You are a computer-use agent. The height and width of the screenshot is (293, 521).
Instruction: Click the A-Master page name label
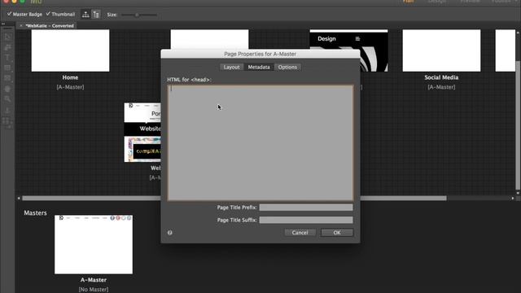point(94,280)
